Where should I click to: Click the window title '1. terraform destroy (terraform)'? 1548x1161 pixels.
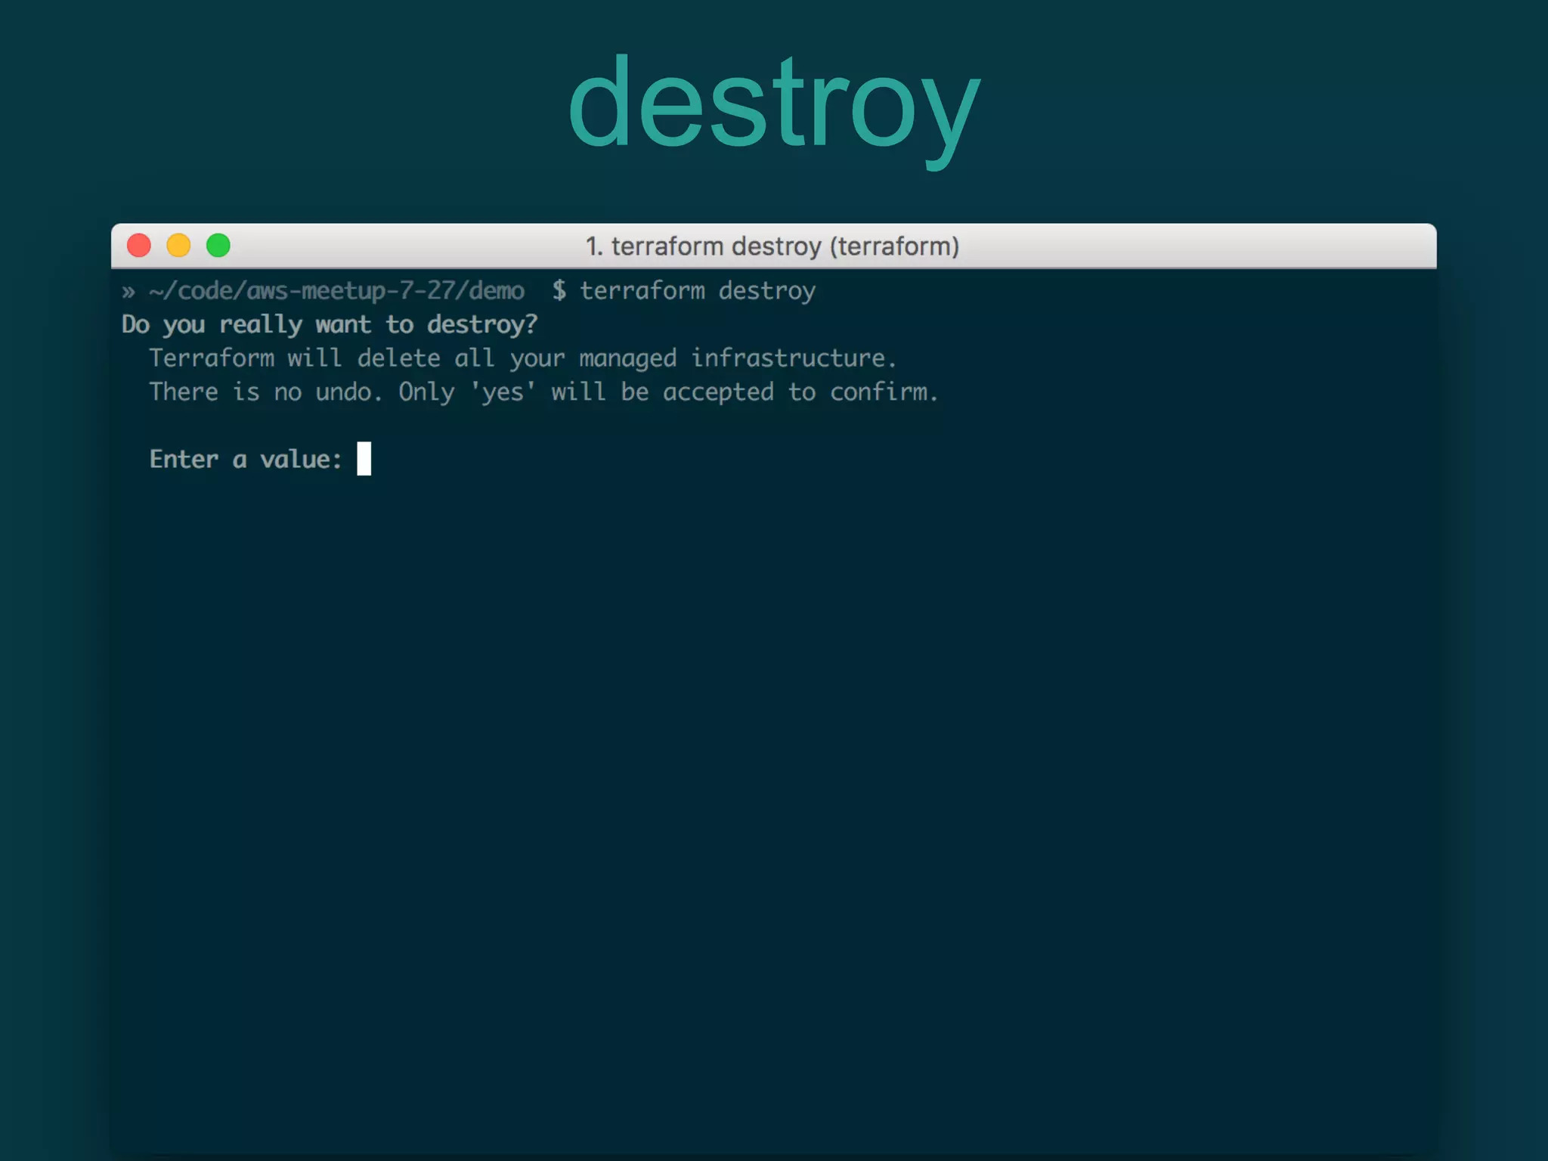pos(772,246)
